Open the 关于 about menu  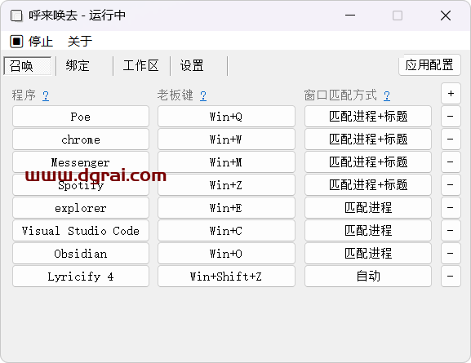coord(80,41)
